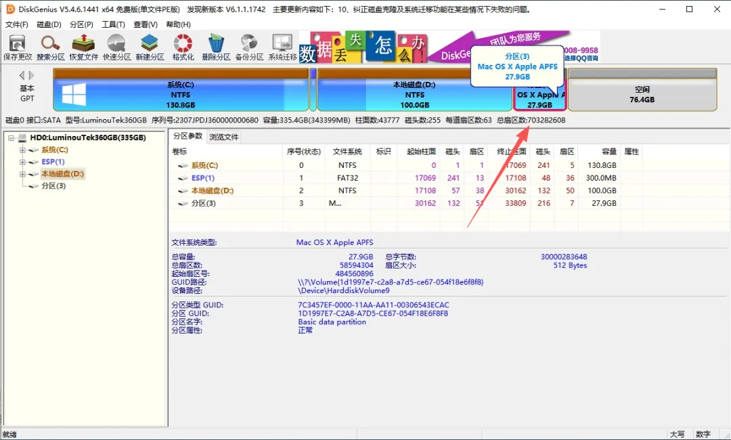The width and height of the screenshot is (731, 440).
Task: Open the Backup Partition (备份分区) tool
Action: tap(249, 47)
